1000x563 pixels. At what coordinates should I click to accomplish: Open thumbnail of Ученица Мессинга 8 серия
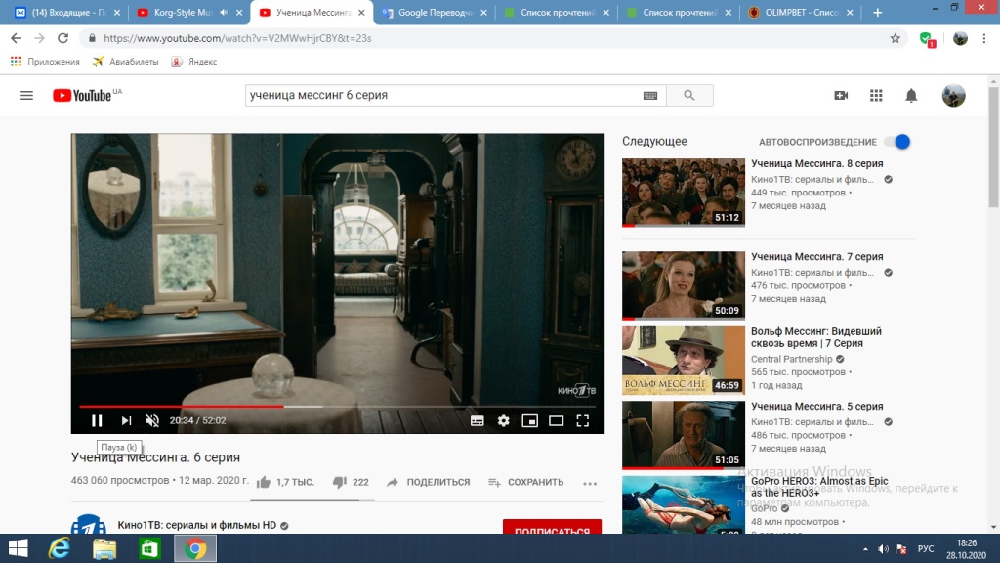[x=684, y=193]
